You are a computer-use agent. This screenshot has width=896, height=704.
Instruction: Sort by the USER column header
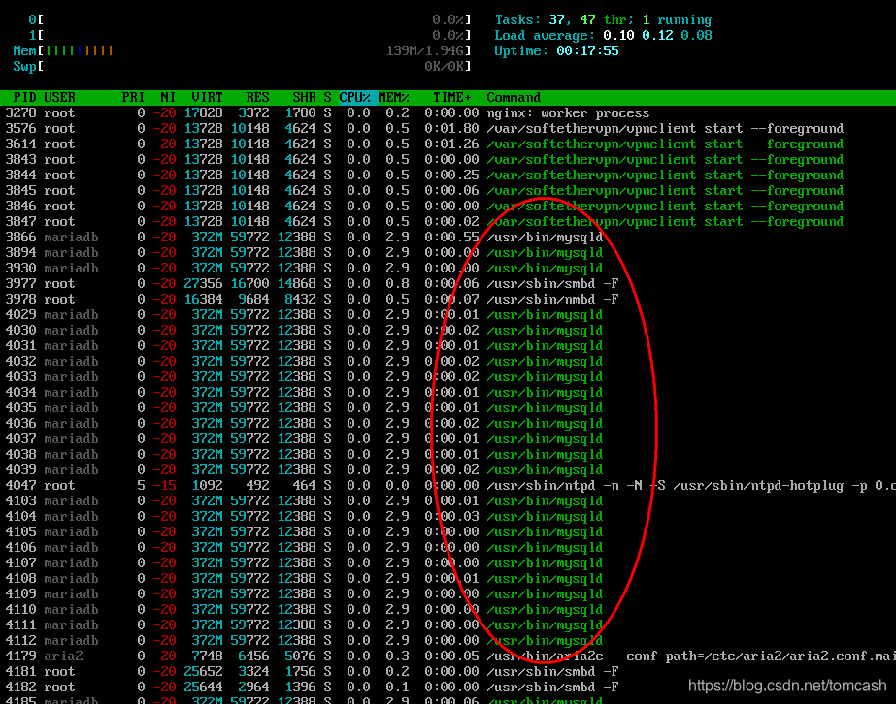(x=59, y=98)
